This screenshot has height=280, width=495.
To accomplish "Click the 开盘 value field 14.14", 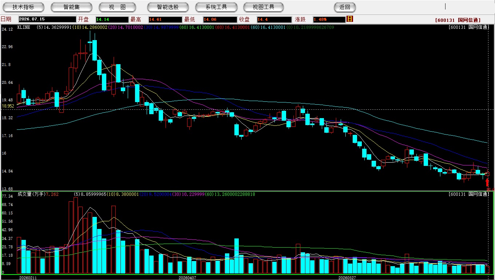I will (112, 19).
